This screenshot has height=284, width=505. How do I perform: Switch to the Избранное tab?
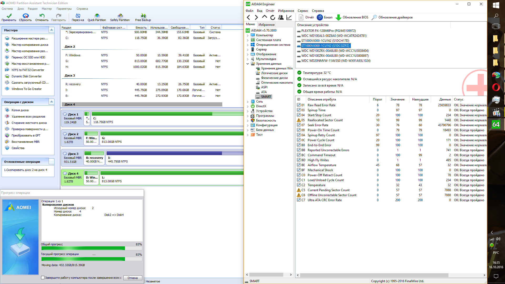point(266,24)
